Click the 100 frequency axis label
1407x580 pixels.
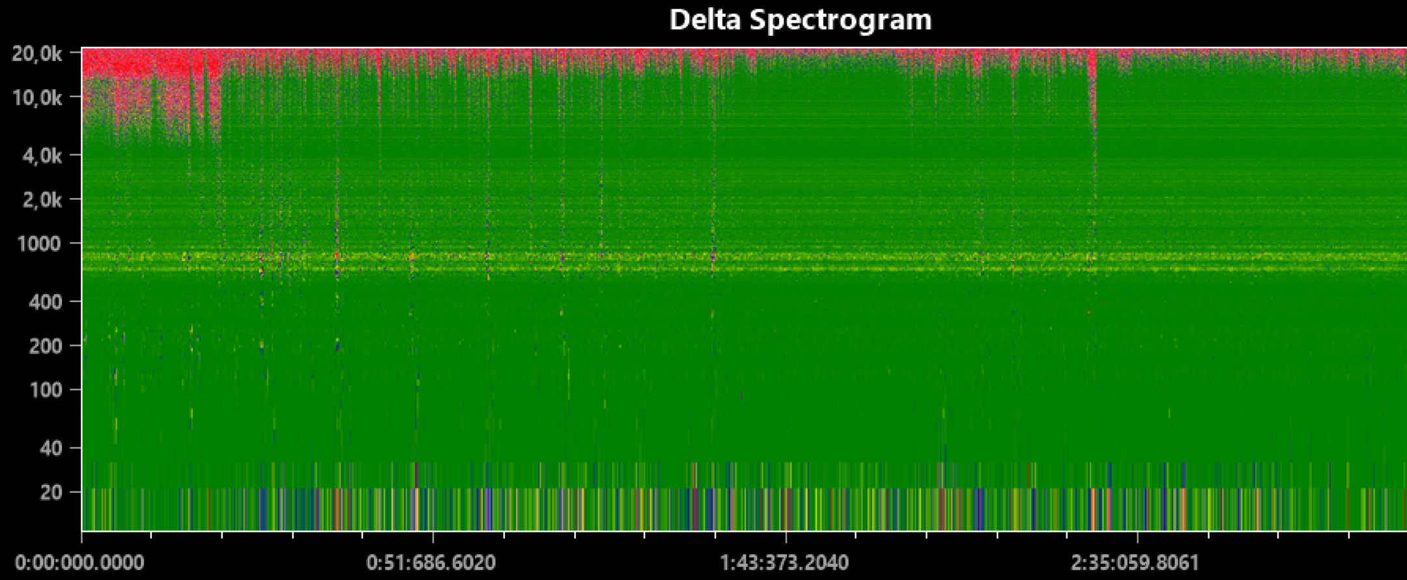[x=46, y=390]
